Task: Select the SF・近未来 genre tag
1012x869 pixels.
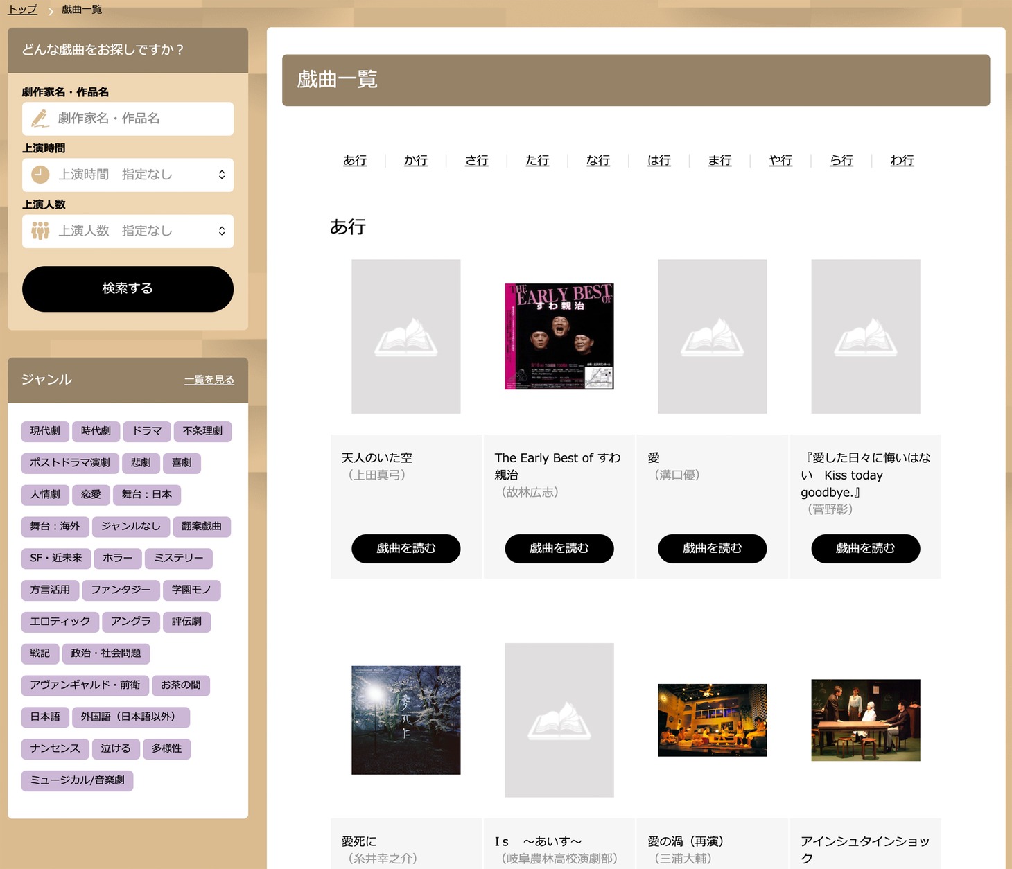Action: point(56,559)
